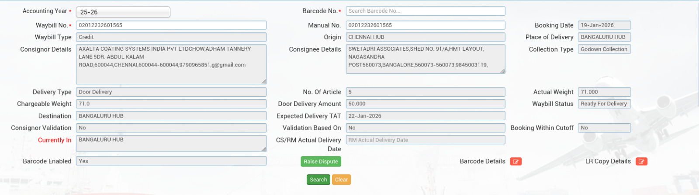Select the Collection Type field

click(604, 49)
